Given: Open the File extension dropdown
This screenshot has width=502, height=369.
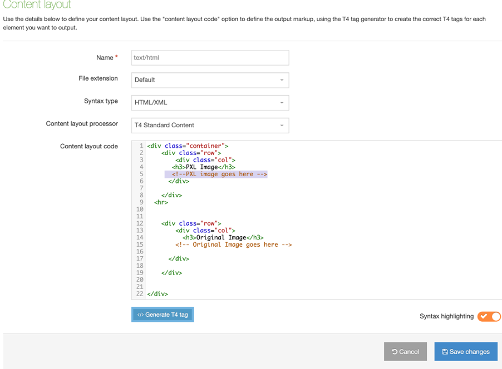Looking at the screenshot, I should (x=210, y=80).
